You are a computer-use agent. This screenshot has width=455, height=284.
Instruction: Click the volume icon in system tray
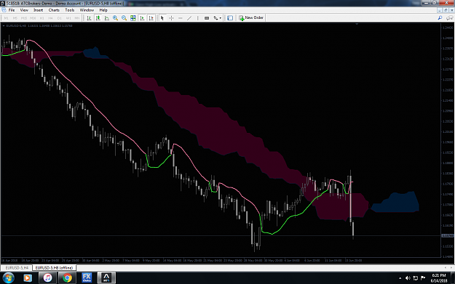point(408,278)
